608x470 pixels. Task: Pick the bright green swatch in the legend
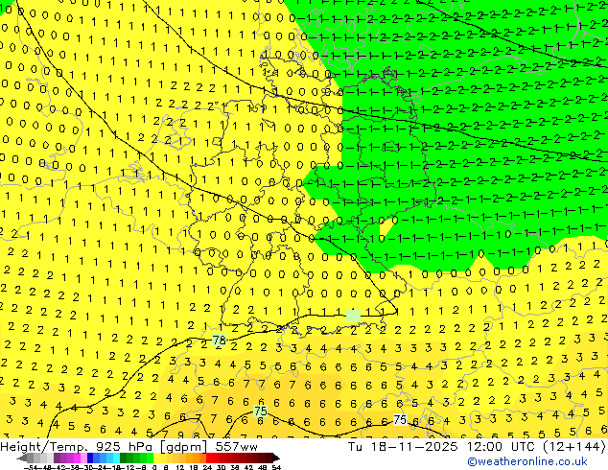(150, 458)
